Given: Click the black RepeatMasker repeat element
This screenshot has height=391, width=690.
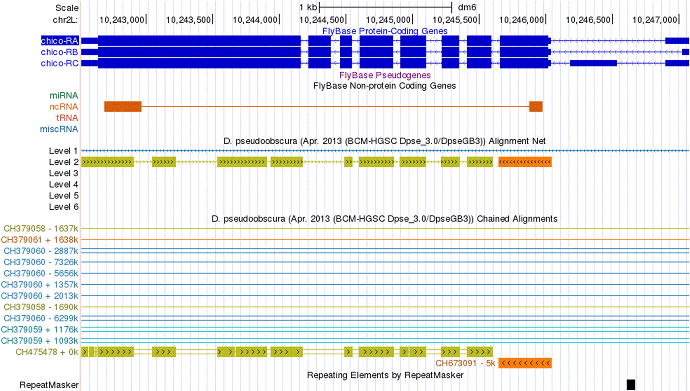Looking at the screenshot, I should pos(631,385).
